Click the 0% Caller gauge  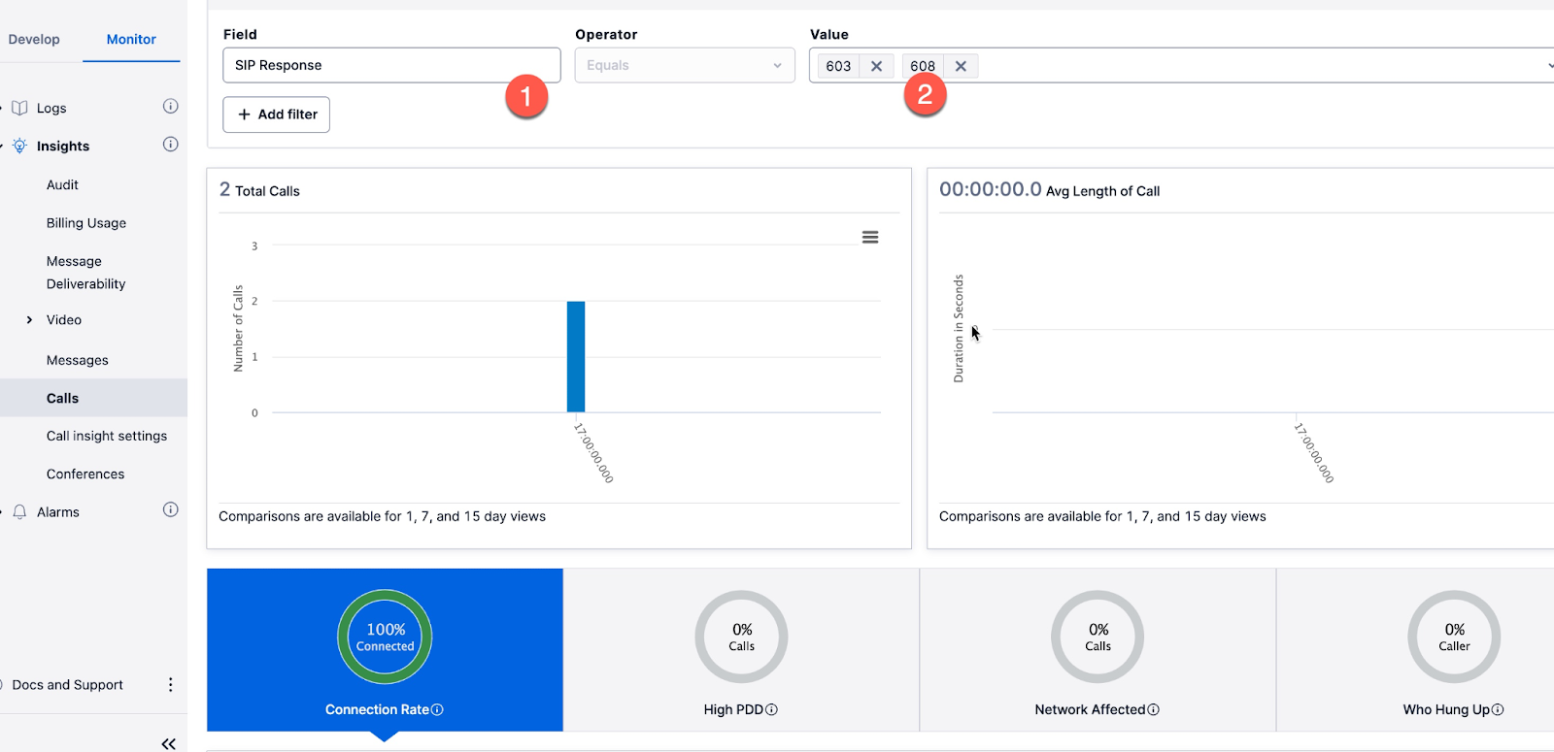(1454, 637)
